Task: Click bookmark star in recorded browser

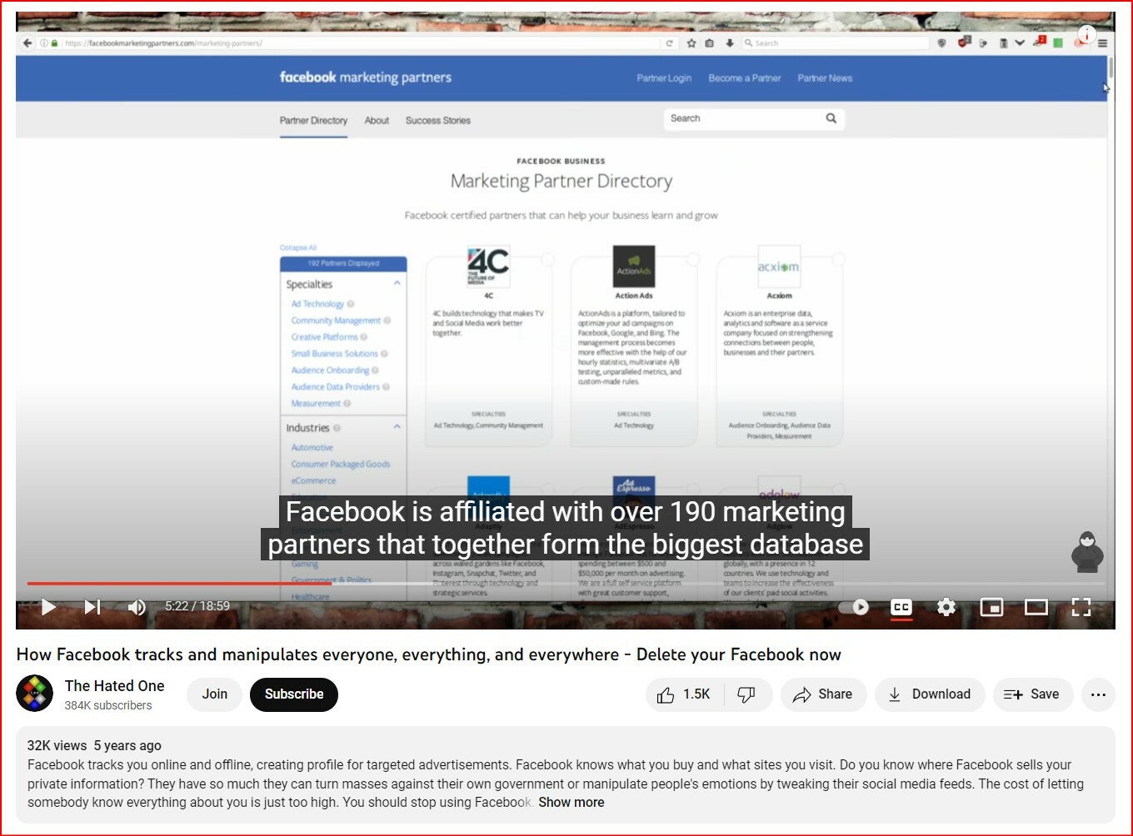Action: 691,43
